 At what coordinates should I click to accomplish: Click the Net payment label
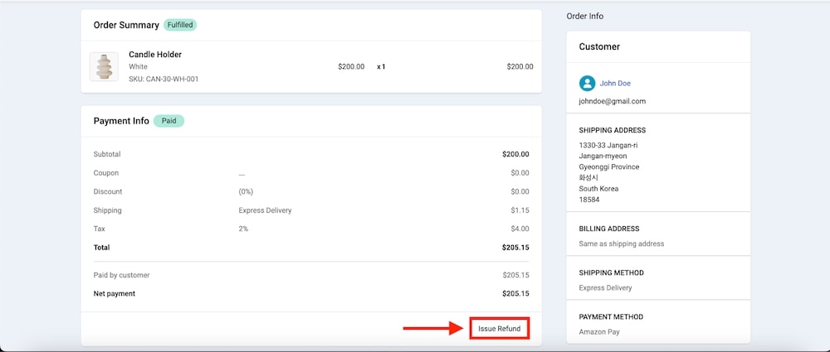click(x=114, y=293)
